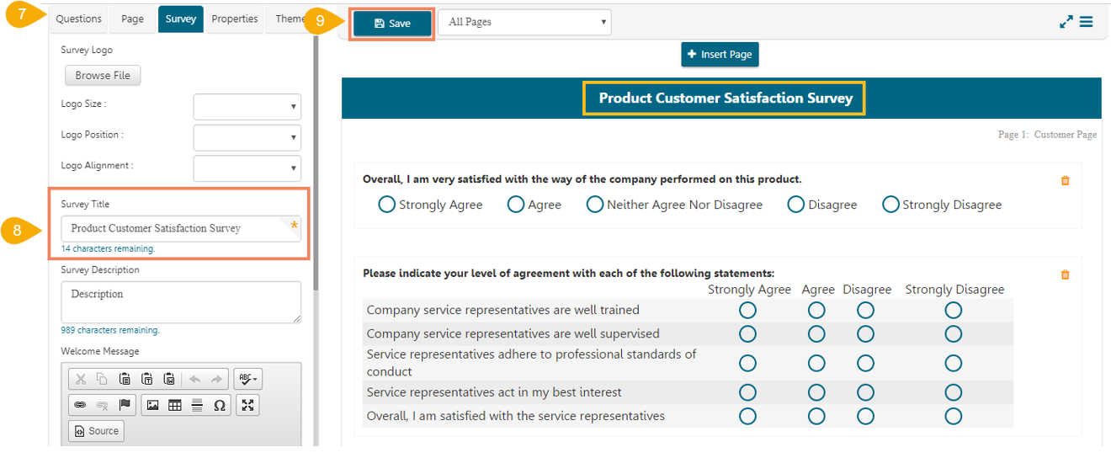This screenshot has width=1111, height=458.
Task: Choose Neither Agree Nor Disagree option
Action: (595, 205)
